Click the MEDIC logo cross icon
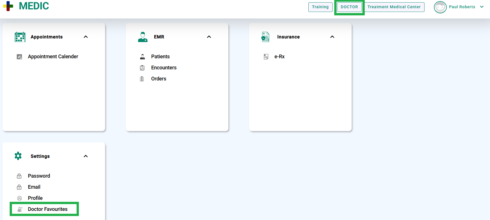This screenshot has height=220, width=490. (8, 6)
